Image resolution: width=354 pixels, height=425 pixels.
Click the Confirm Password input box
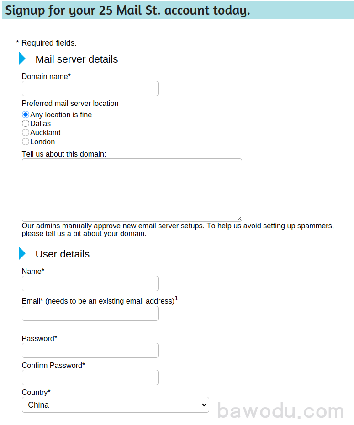tap(90, 377)
